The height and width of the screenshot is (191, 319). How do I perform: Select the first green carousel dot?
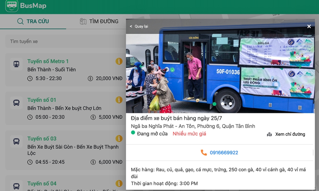pos(214,104)
